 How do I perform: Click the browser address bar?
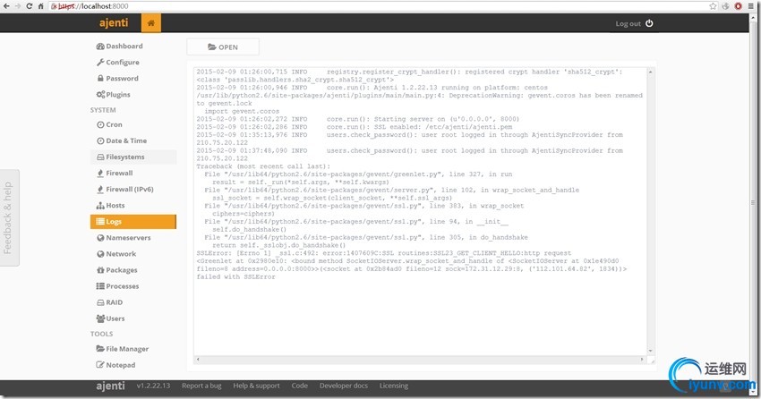coord(378,6)
